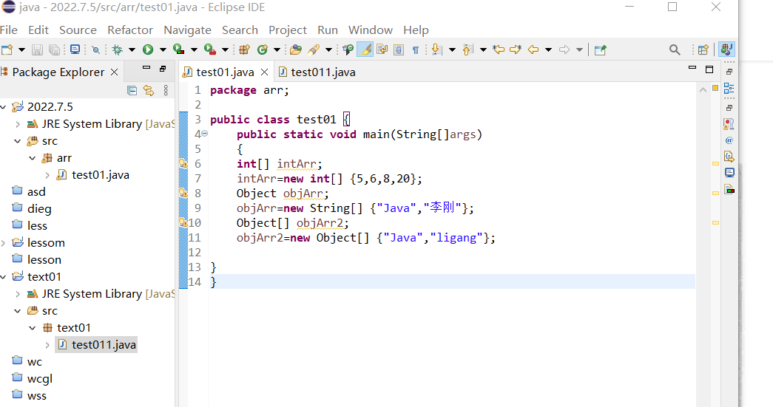Jump to Last Edit Location icon
The image size is (773, 407).
coord(499,49)
